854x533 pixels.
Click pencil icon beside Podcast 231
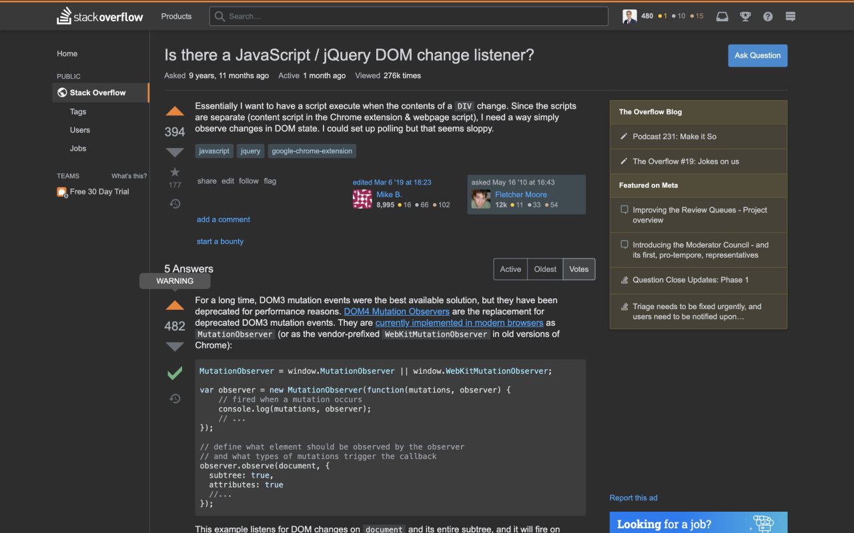point(624,137)
